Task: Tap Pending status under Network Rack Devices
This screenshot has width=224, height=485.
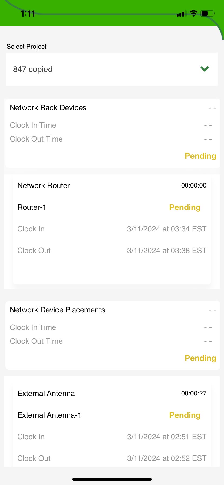Action: (x=200, y=156)
